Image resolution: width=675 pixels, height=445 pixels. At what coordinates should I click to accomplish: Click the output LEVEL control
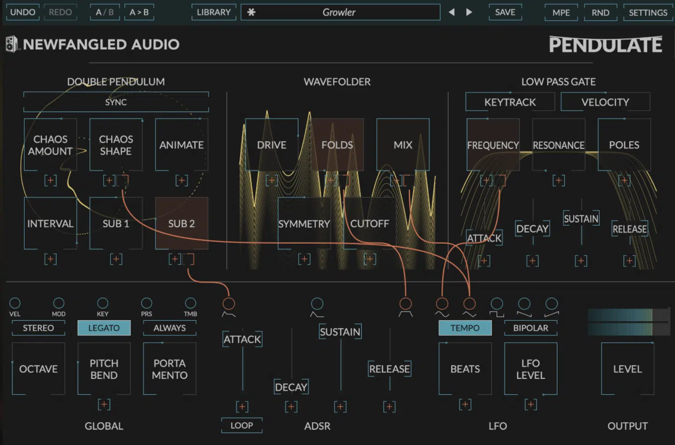[x=627, y=369]
